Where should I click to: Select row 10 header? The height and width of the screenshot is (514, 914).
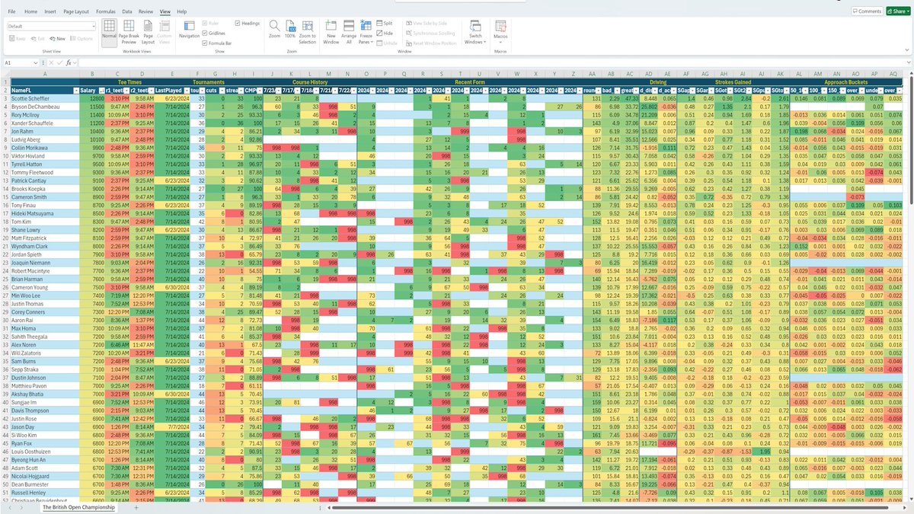[5, 157]
